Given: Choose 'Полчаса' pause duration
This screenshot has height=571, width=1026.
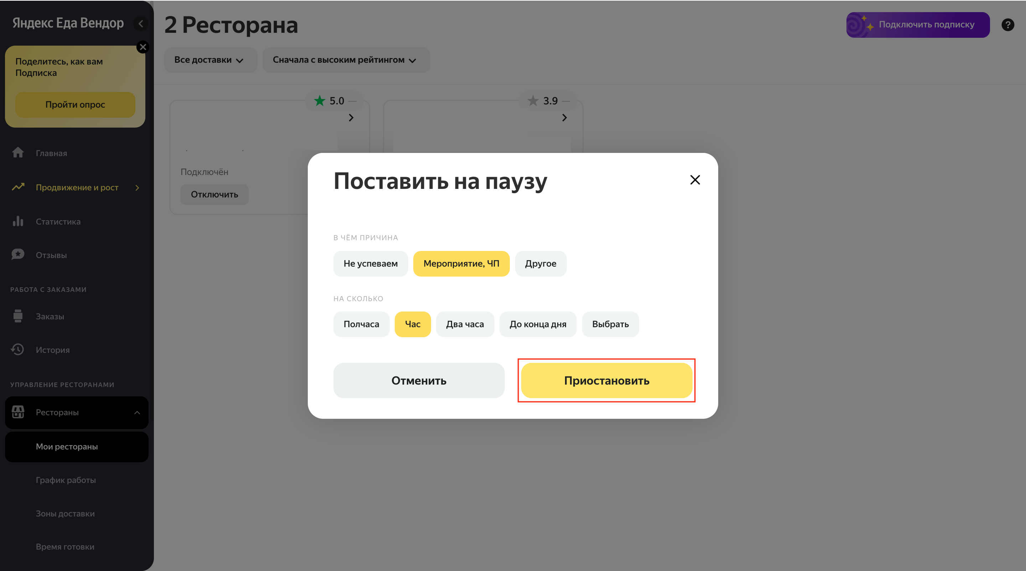Looking at the screenshot, I should tap(361, 324).
